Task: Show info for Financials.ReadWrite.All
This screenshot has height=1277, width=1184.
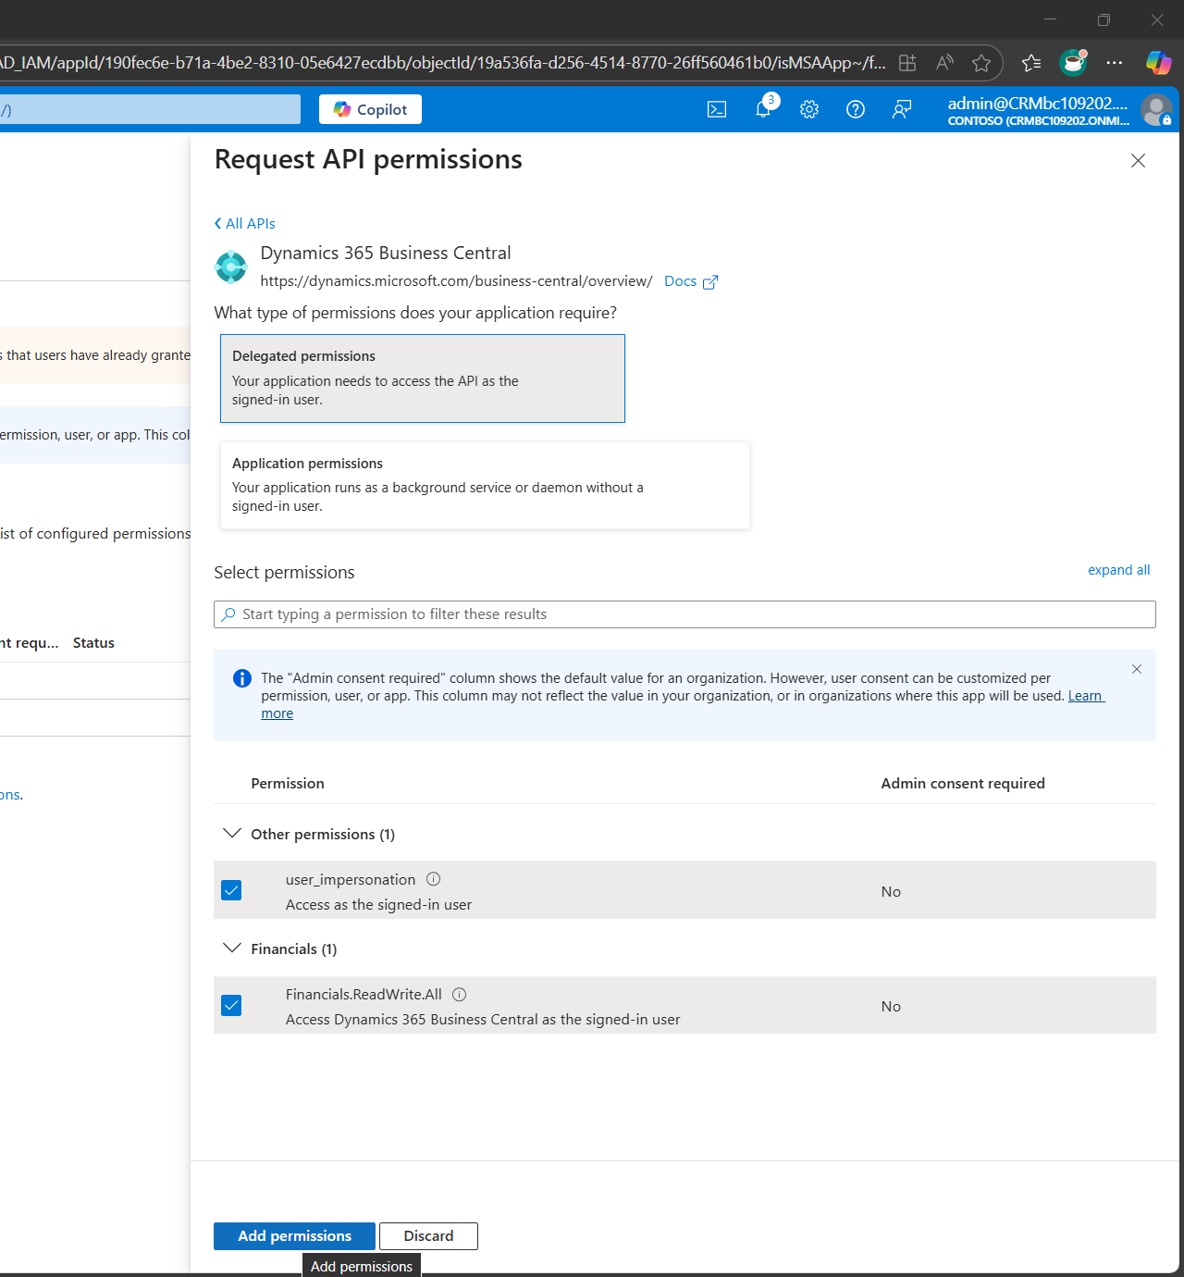Action: (460, 994)
